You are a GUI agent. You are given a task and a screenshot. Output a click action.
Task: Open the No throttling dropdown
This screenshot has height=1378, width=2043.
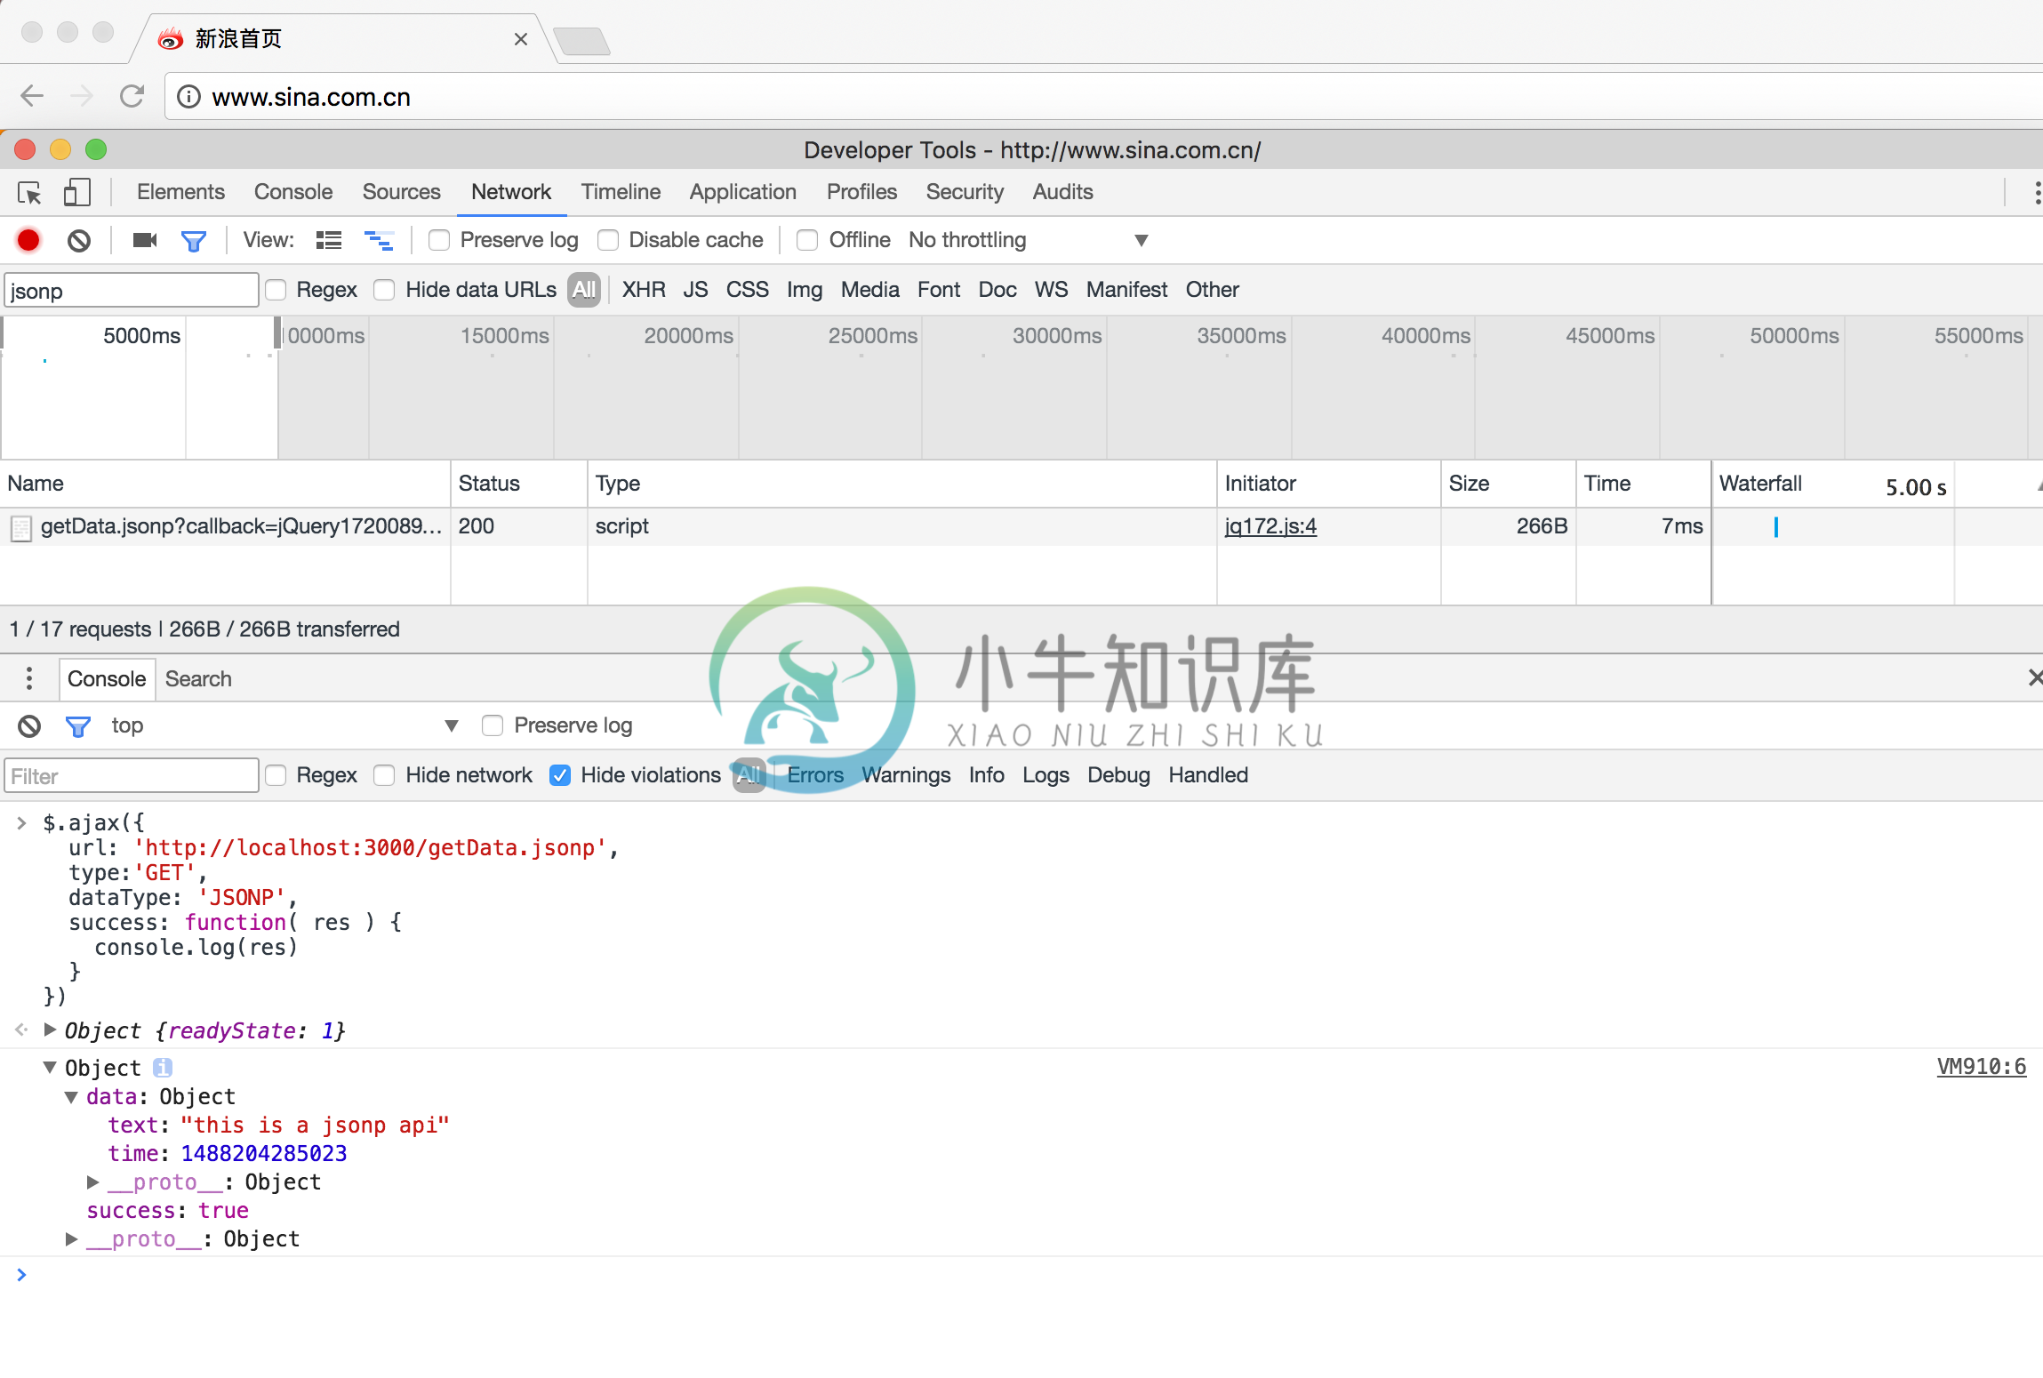(x=1029, y=240)
